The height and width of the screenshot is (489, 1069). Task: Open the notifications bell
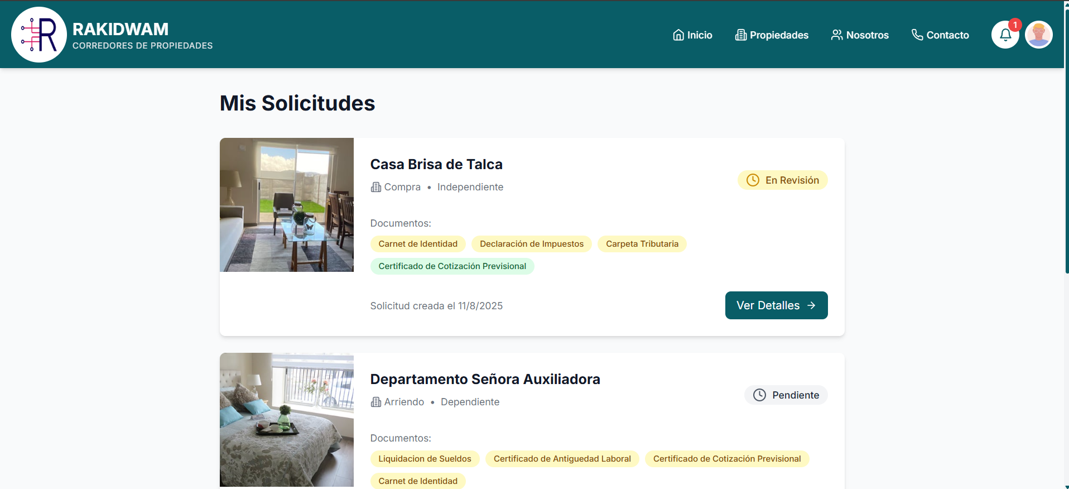point(1005,35)
